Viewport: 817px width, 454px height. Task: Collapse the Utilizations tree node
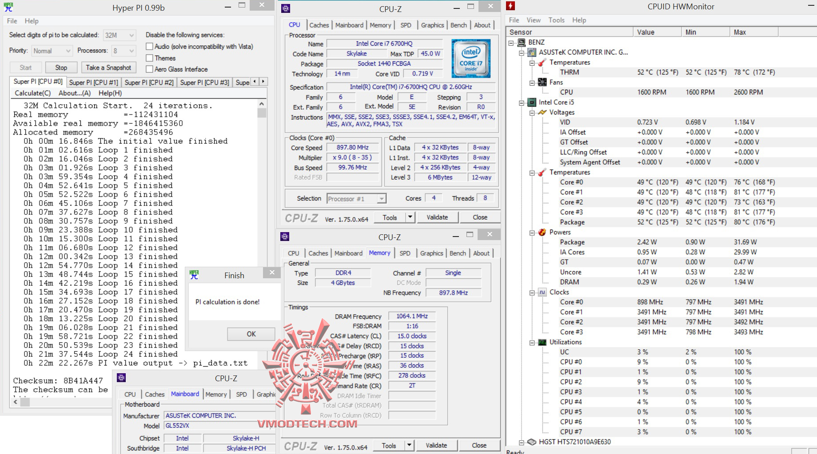click(x=532, y=342)
